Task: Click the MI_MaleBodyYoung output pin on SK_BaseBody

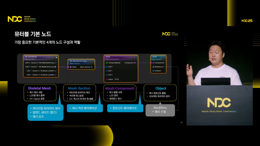Action: (55, 67)
